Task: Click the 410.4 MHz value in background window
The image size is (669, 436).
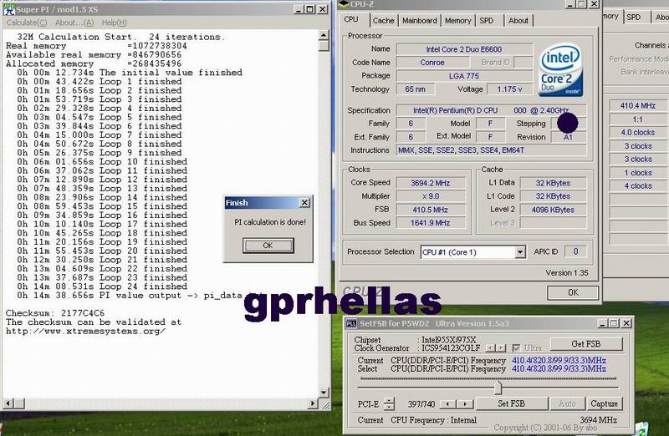Action: (x=638, y=106)
